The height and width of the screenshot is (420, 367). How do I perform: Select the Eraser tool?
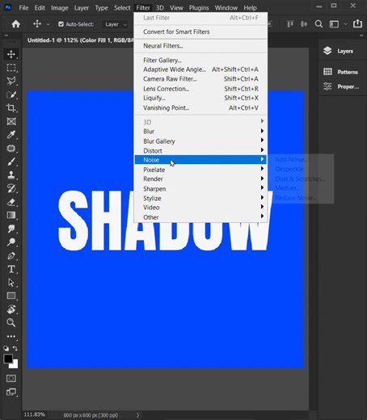pos(11,202)
